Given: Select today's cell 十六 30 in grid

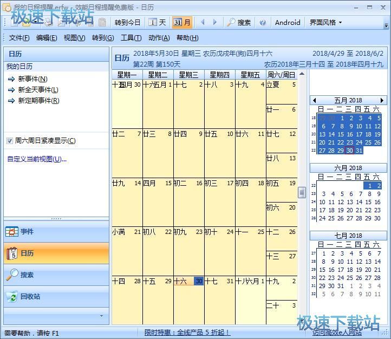Looking at the screenshot, I should (189, 300).
